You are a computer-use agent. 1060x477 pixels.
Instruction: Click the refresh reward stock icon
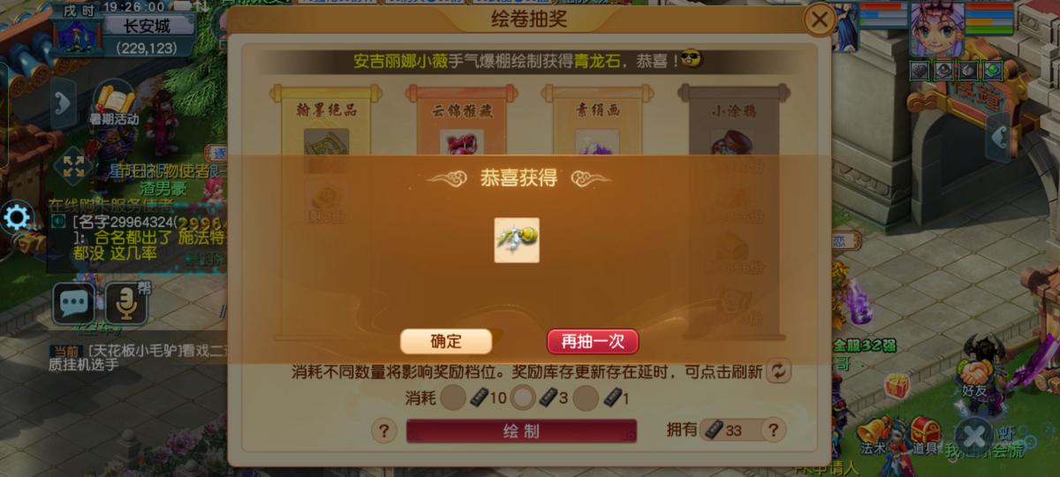(778, 371)
